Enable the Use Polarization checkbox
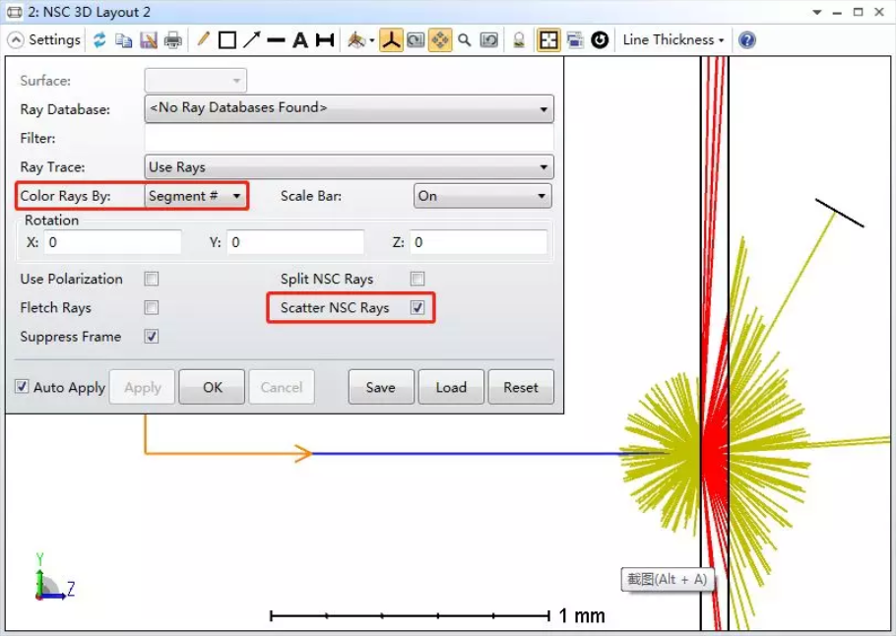 click(x=152, y=279)
